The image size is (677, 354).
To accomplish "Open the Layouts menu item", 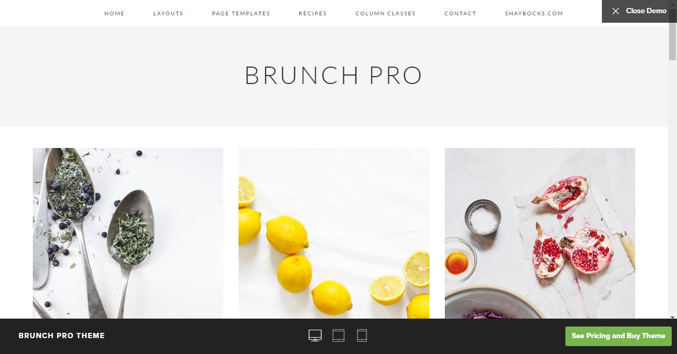I will tap(168, 13).
